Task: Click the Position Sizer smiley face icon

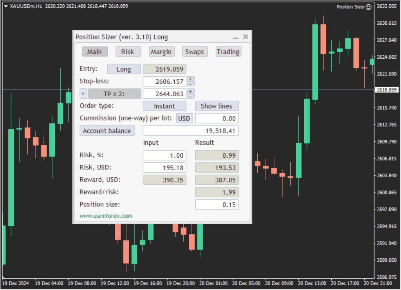Action: click(x=368, y=7)
